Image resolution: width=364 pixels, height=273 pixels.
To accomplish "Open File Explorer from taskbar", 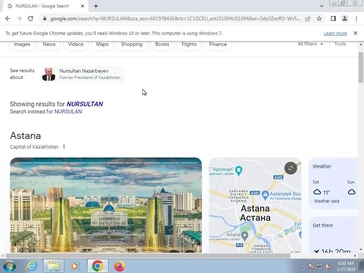I will click(x=53, y=266).
